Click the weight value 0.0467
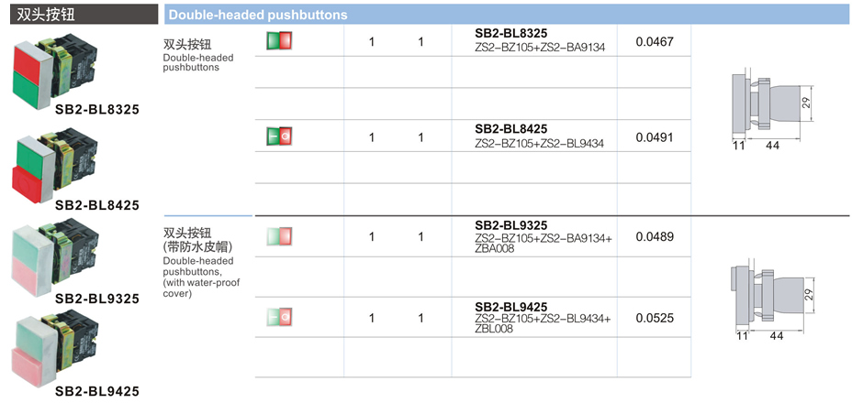Viewport: 863px width, 403px height. pos(655,41)
